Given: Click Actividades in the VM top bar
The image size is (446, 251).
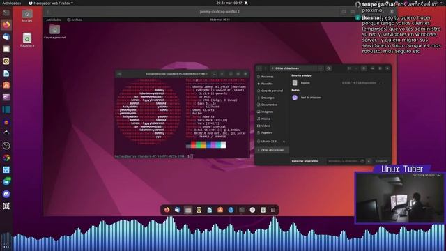Looking at the screenshot, I should [x=53, y=20].
